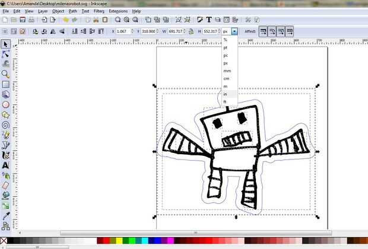368x249 pixels.
Task: Pick the magenta swatch in palette
Action: point(170,241)
